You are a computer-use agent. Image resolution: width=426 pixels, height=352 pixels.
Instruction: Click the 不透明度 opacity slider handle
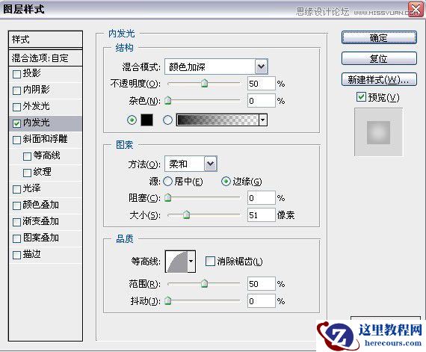pos(204,84)
